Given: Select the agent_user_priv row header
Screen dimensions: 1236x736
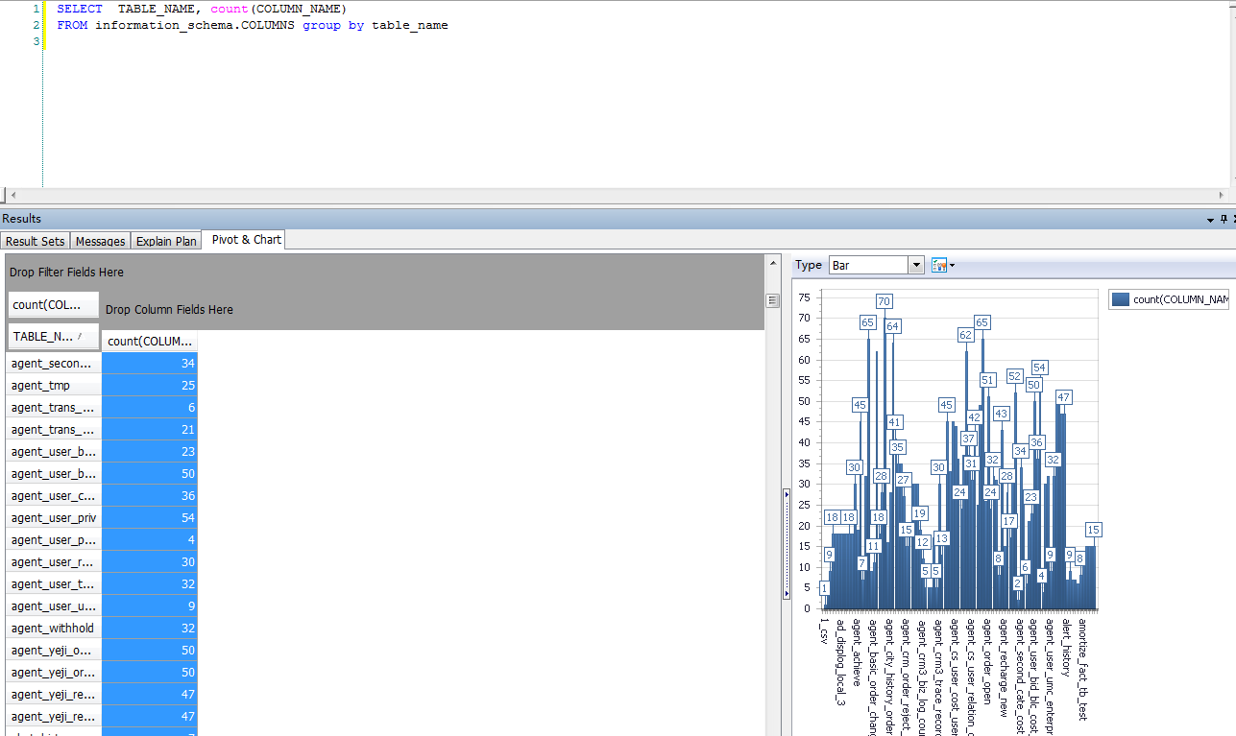Looking at the screenshot, I should coord(54,518).
